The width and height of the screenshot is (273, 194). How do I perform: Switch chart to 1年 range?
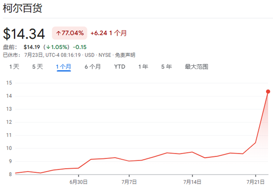[143, 67]
